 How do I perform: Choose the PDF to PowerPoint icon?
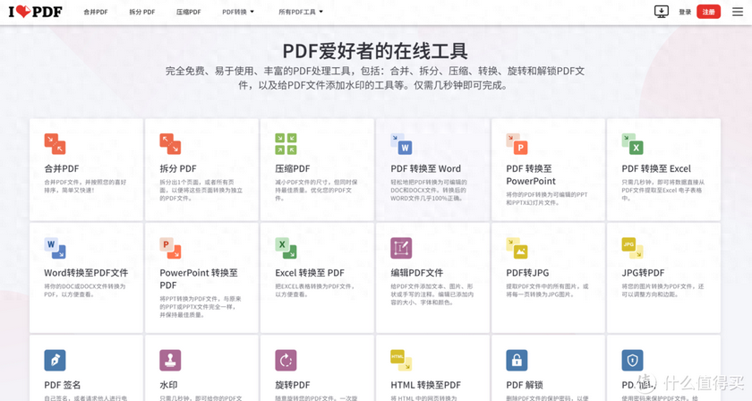(x=517, y=143)
